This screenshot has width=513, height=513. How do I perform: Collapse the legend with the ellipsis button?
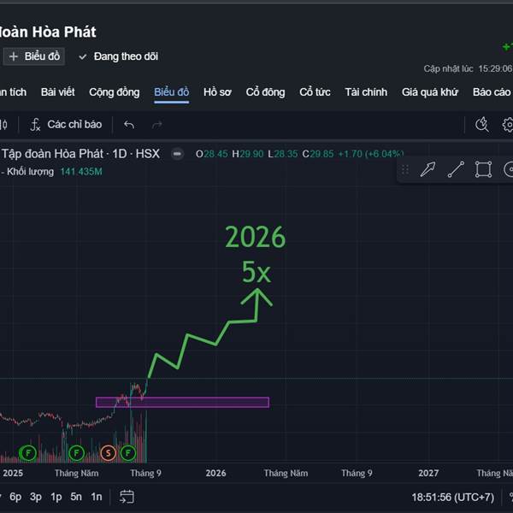click(178, 154)
